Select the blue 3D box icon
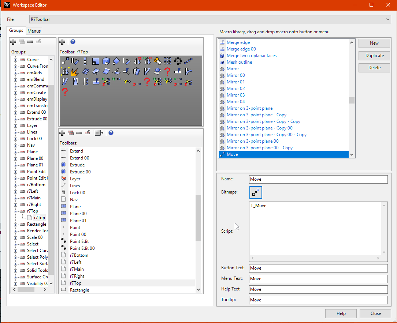The height and width of the screenshot is (323, 397). pos(106,61)
